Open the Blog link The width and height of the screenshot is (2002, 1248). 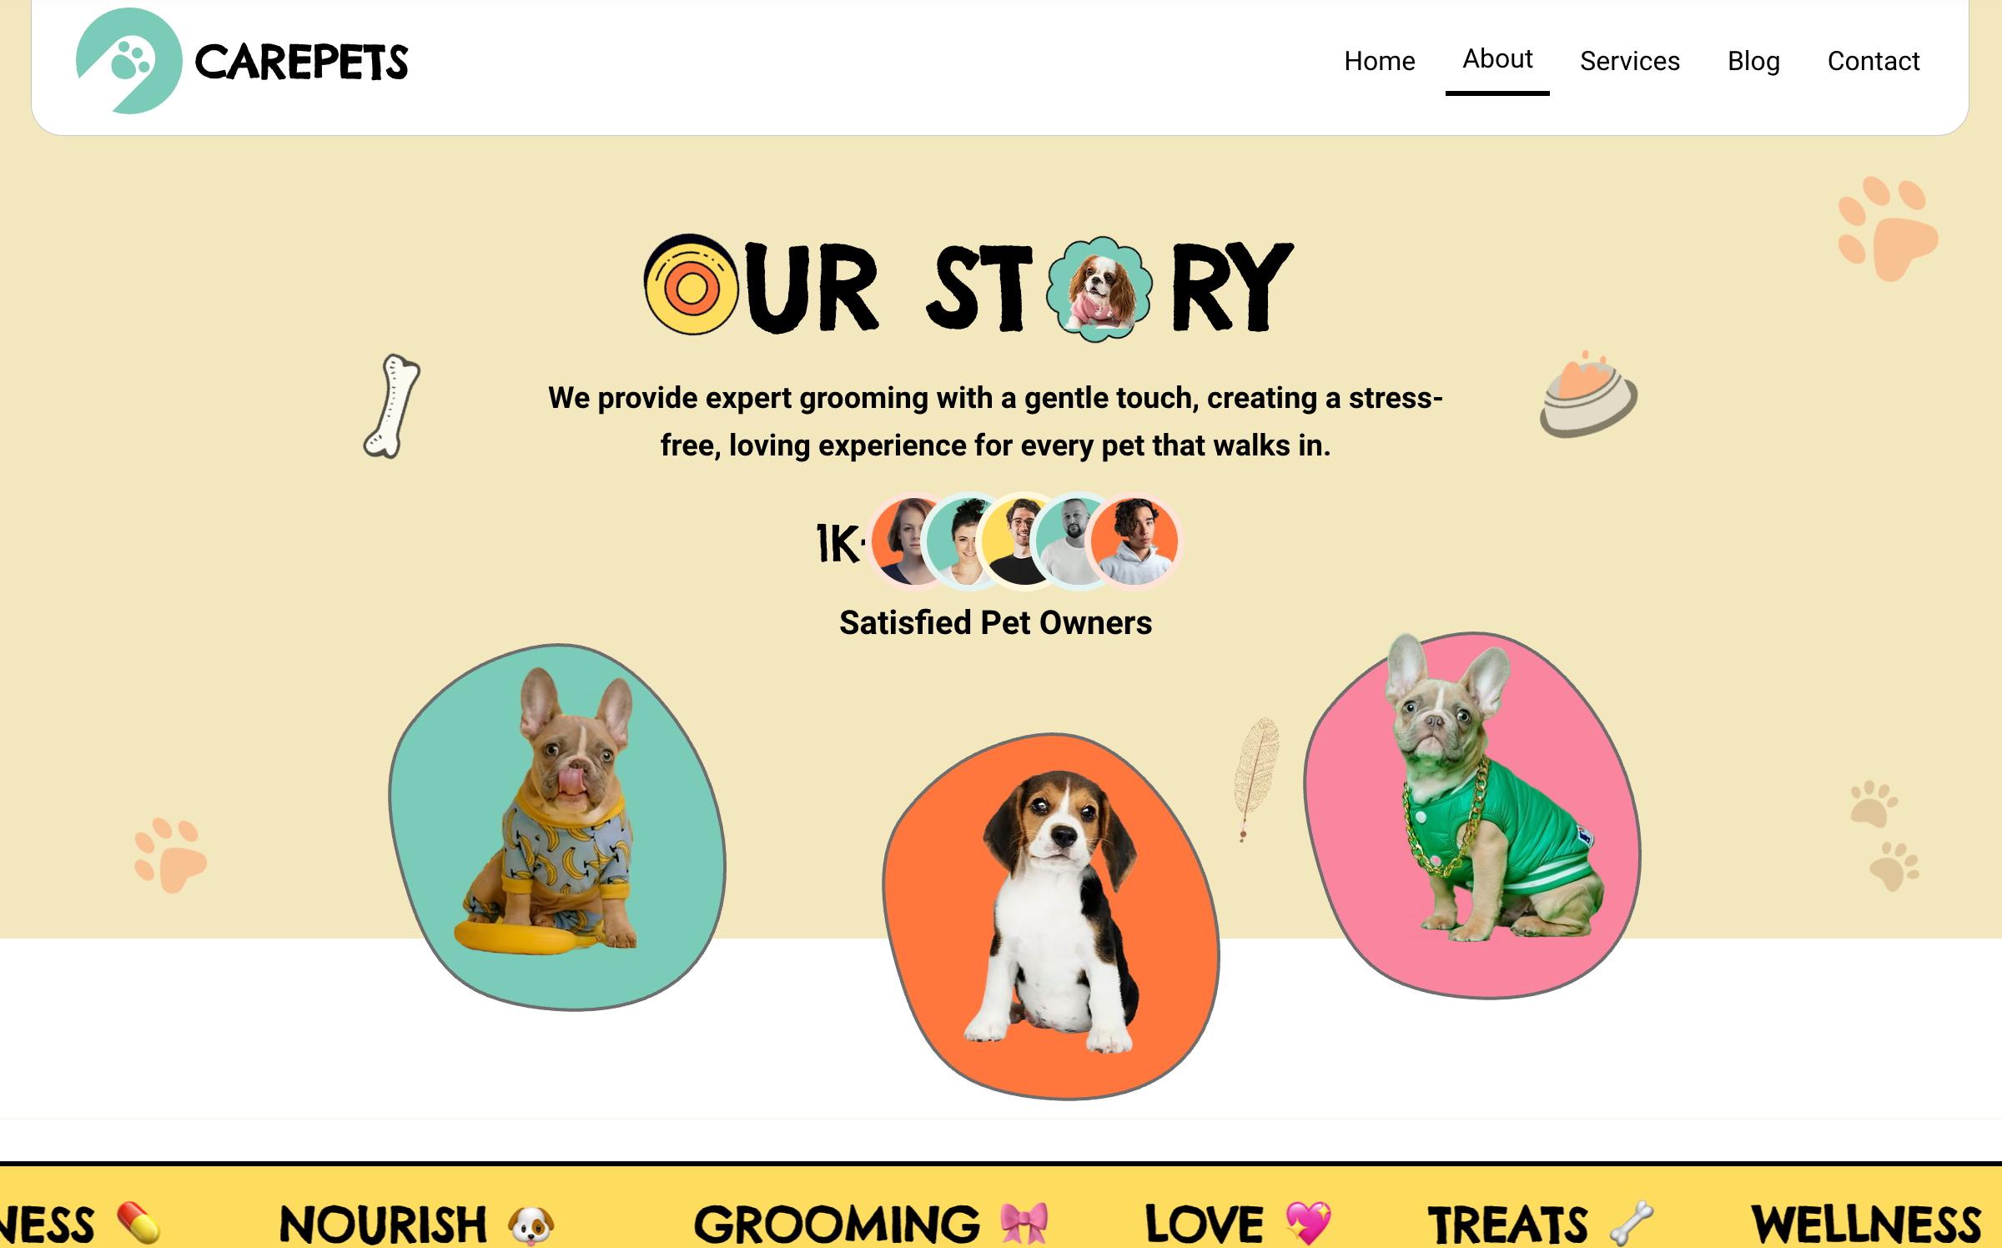[1753, 61]
